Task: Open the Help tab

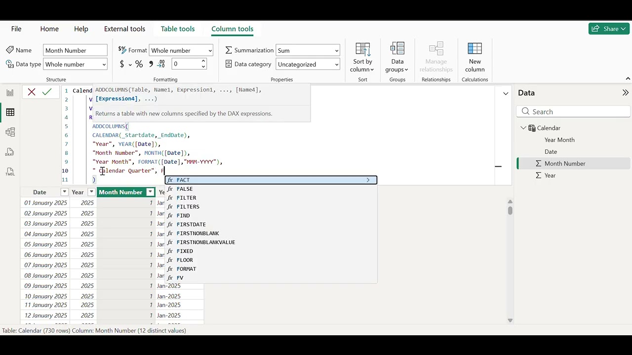Action: point(81,29)
